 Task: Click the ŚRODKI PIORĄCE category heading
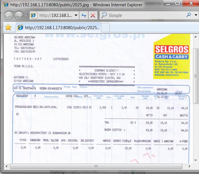tap(122, 141)
